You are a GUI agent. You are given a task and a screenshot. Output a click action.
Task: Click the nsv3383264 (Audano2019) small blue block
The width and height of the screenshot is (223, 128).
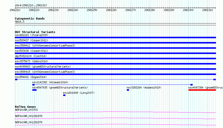tap(128, 90)
